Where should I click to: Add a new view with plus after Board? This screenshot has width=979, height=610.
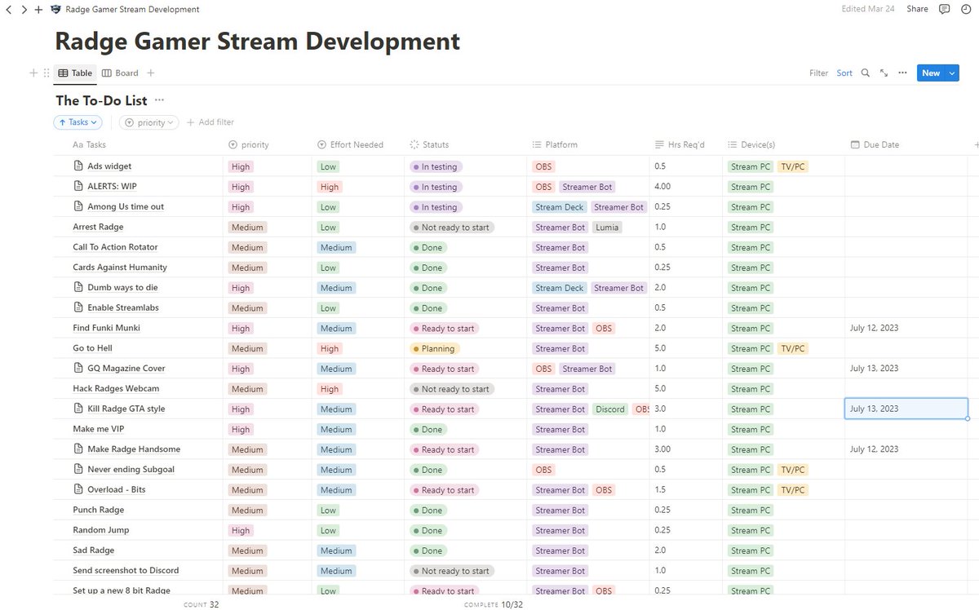(x=151, y=73)
